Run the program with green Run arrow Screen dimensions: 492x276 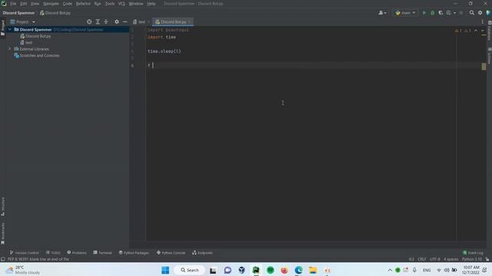pyautogui.click(x=424, y=13)
